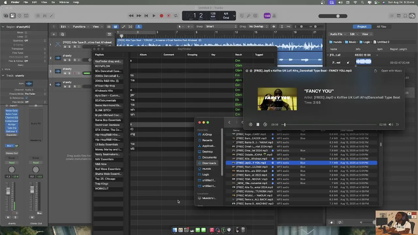The height and width of the screenshot is (235, 418).
Task: Open the Window menu in macOS menu bar
Action: pyautogui.click(x=64, y=2)
